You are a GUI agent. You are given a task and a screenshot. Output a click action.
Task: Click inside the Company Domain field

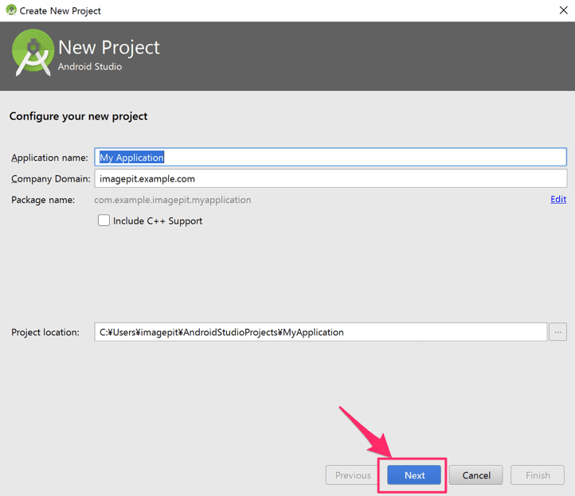[331, 178]
